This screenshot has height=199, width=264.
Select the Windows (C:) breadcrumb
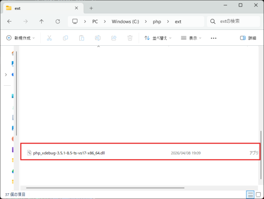(125, 22)
